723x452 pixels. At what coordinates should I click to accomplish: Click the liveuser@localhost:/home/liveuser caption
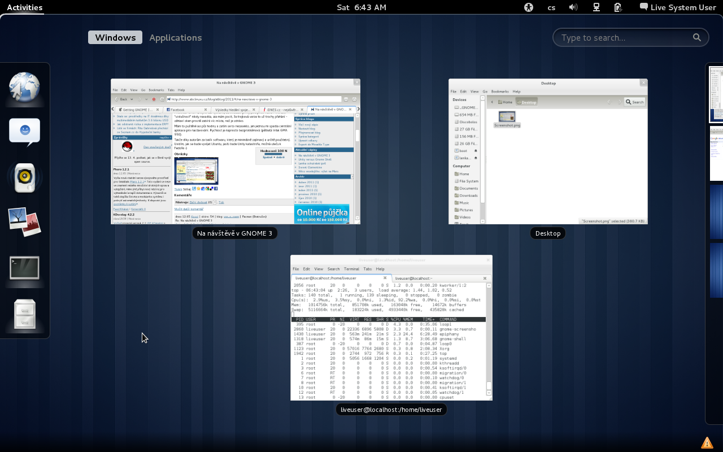pos(391,410)
